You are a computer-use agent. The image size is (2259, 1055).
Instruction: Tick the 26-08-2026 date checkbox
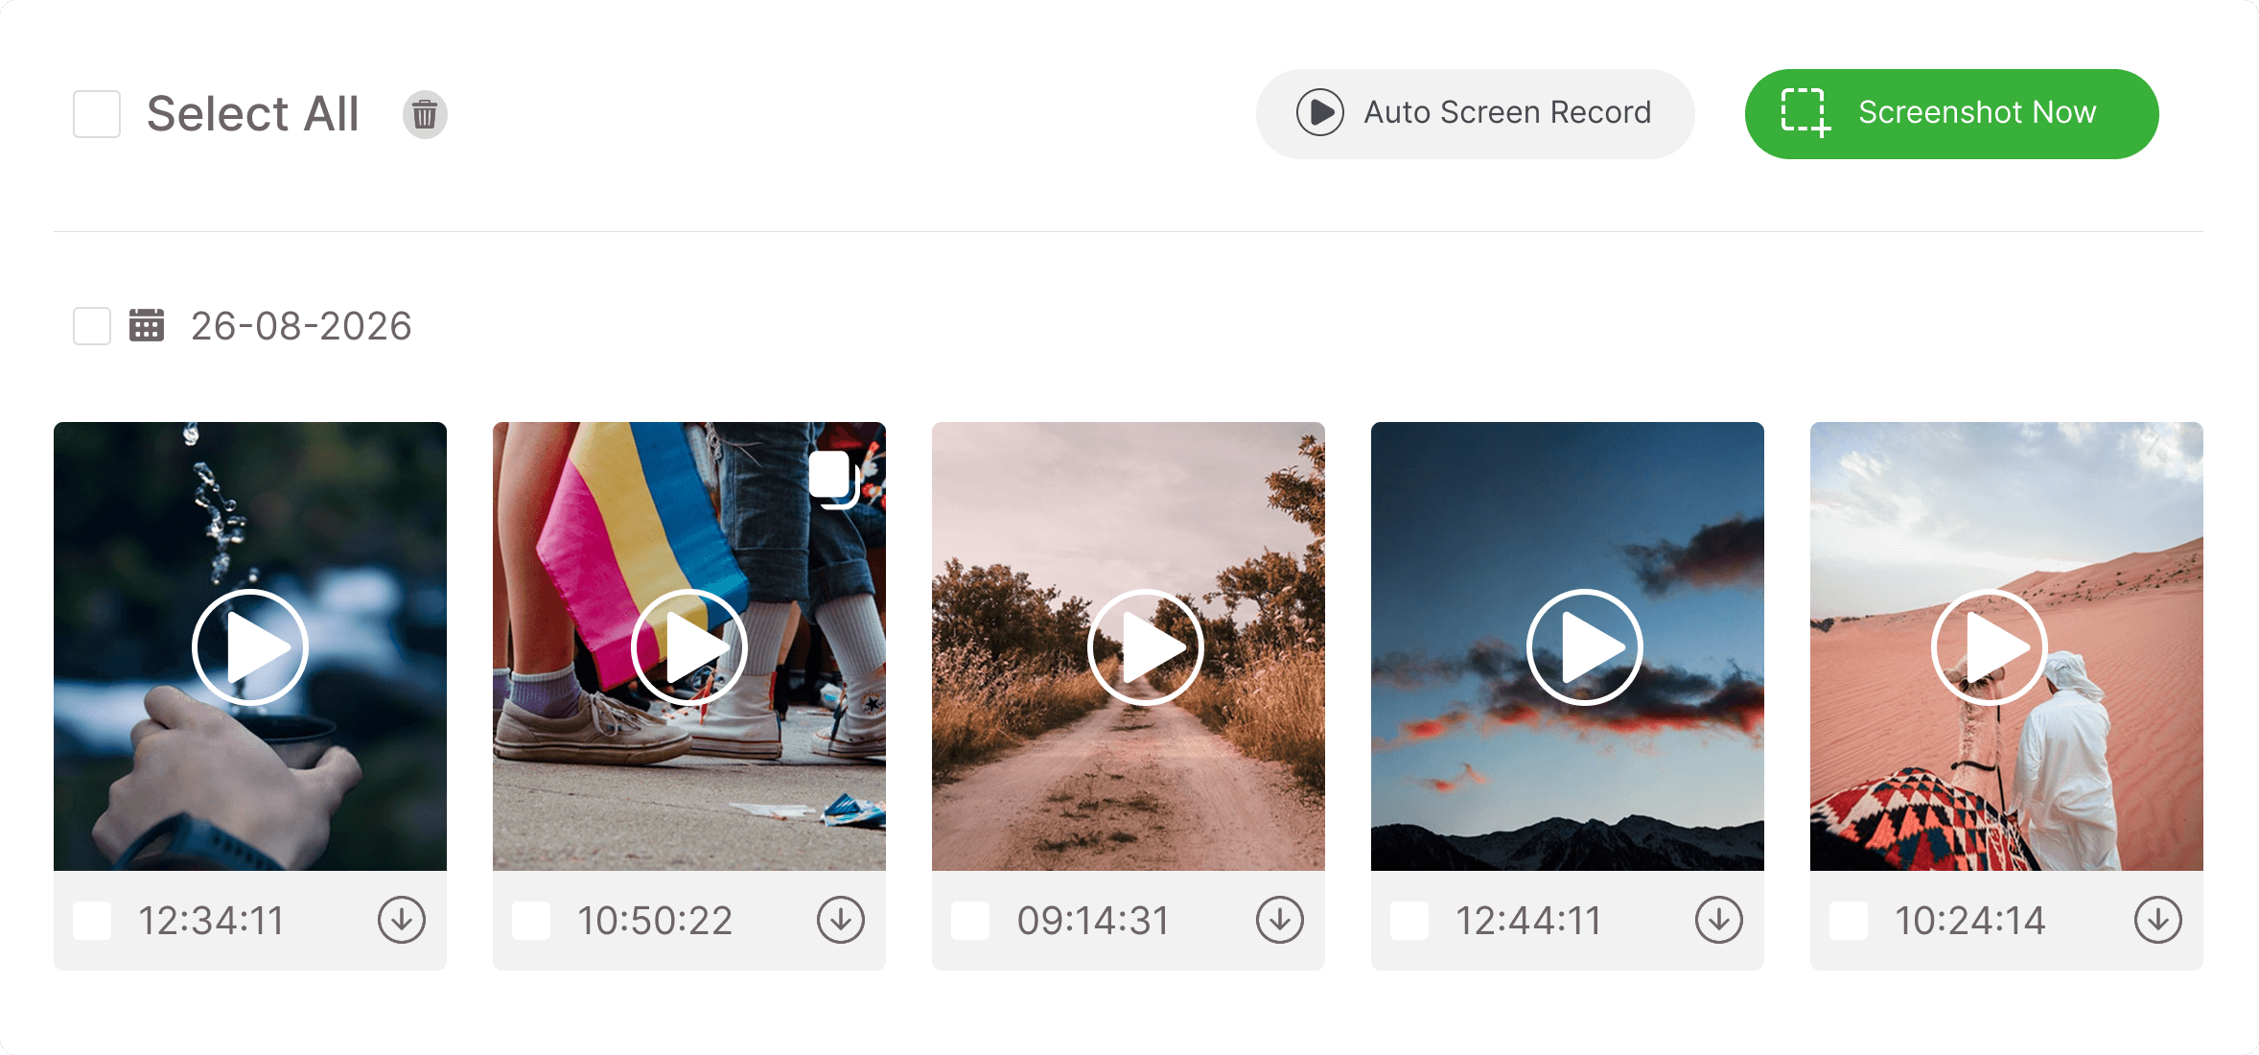tap(92, 326)
